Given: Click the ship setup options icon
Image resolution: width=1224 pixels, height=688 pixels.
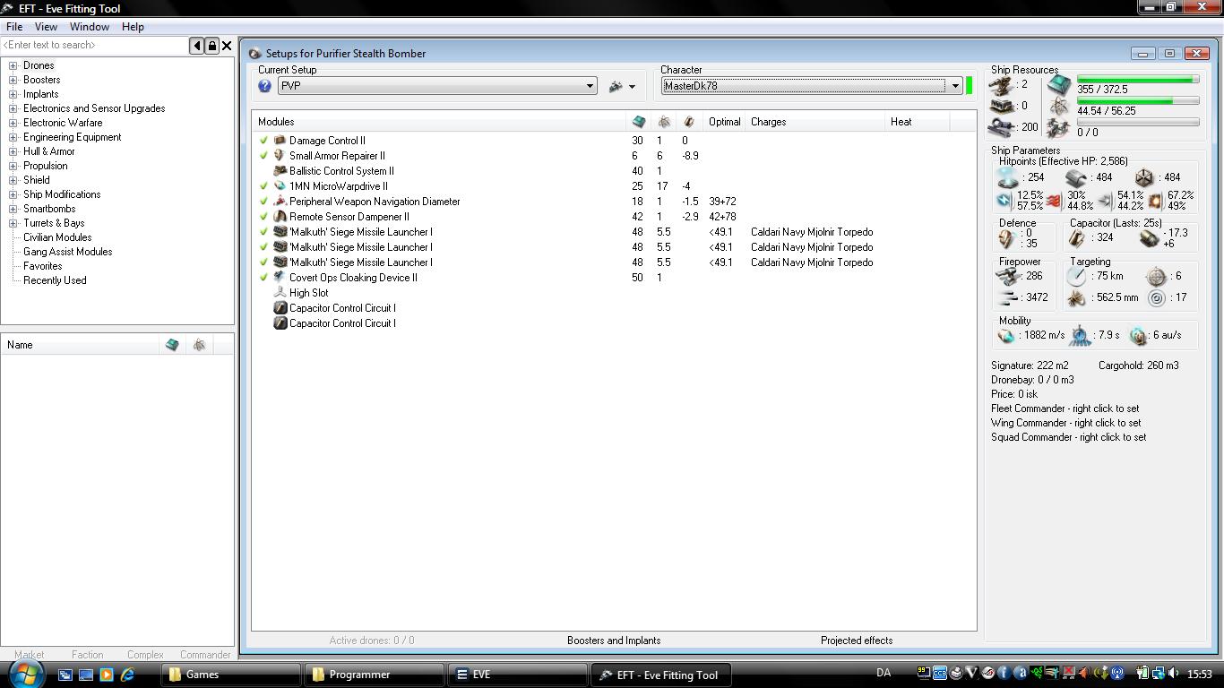Looking at the screenshot, I should [616, 86].
